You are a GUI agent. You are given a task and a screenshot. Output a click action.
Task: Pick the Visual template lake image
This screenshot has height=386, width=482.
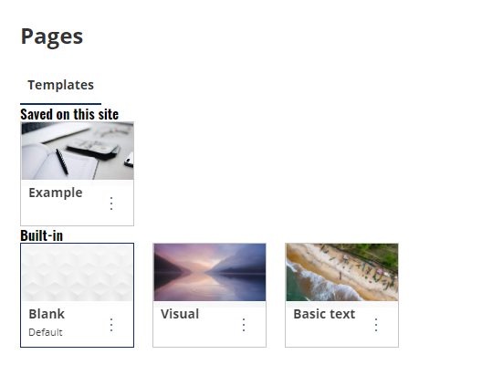[x=210, y=272]
